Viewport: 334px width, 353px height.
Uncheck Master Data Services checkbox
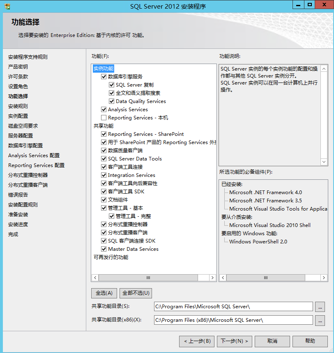[104, 249]
